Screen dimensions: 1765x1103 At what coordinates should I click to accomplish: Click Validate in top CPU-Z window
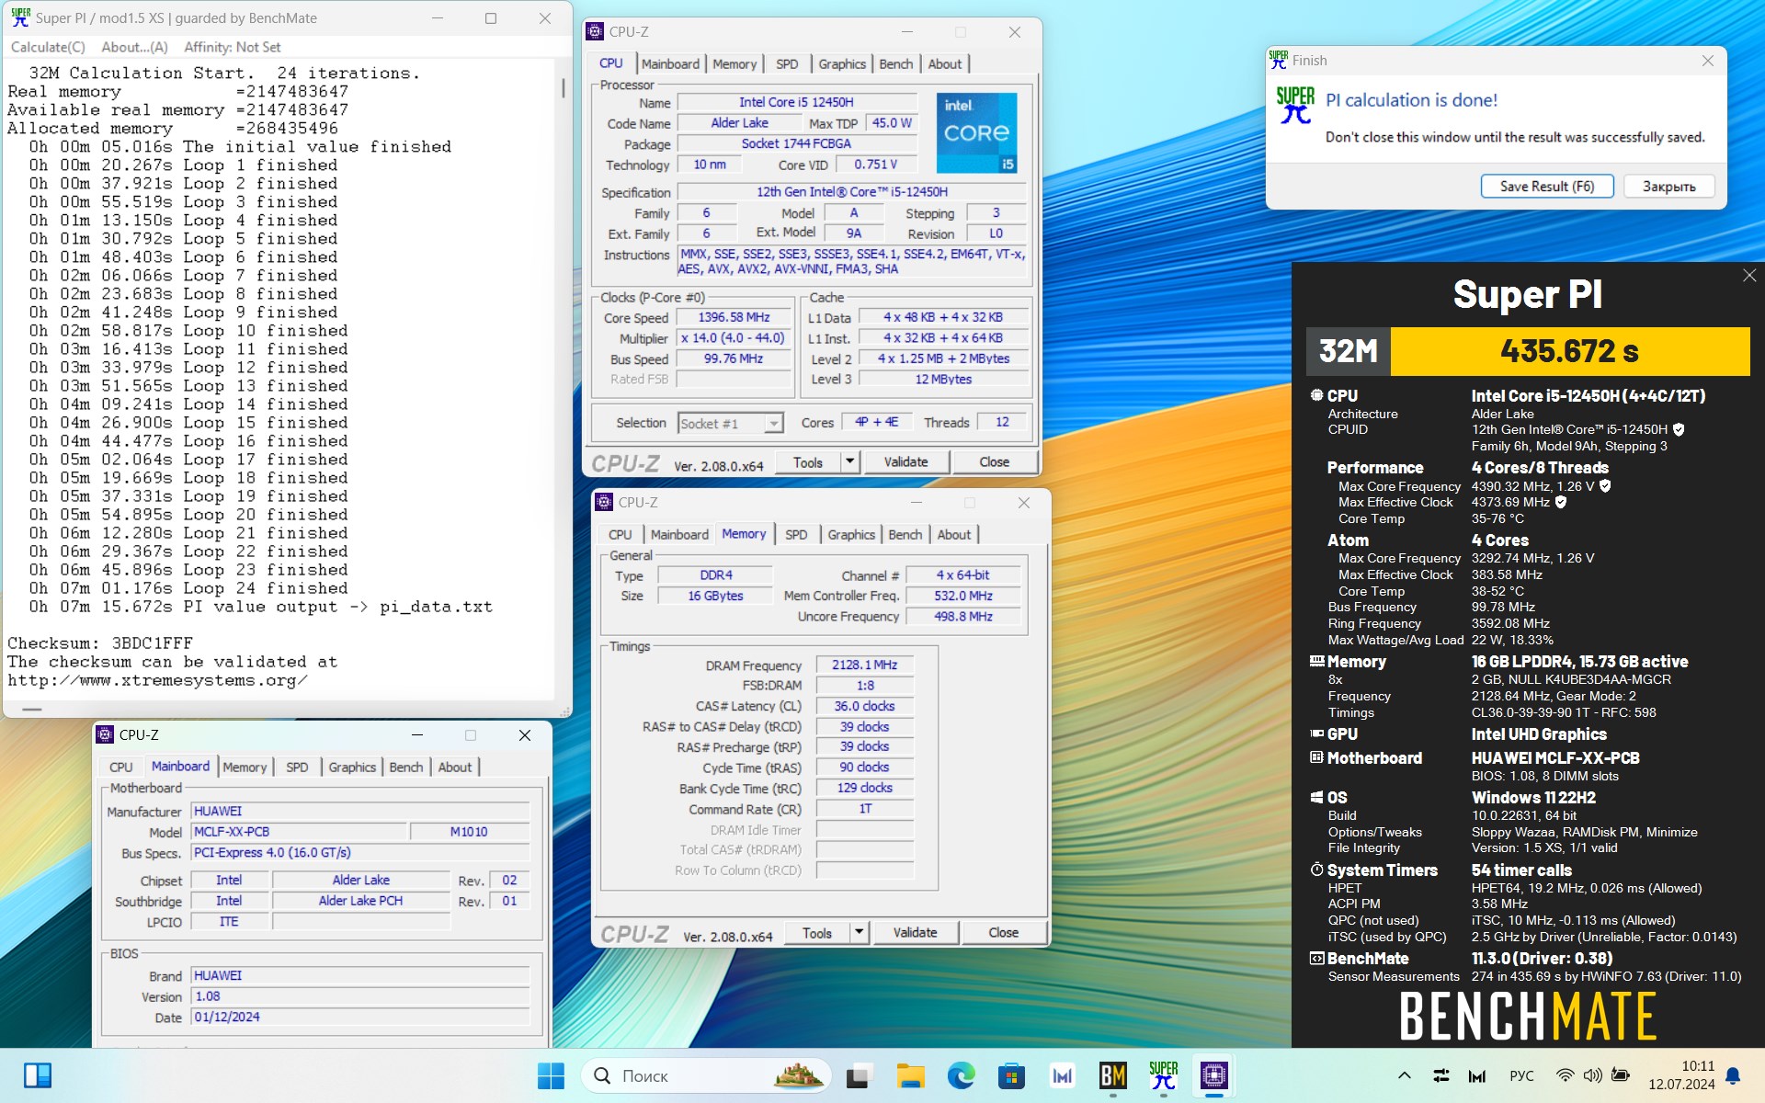(905, 461)
